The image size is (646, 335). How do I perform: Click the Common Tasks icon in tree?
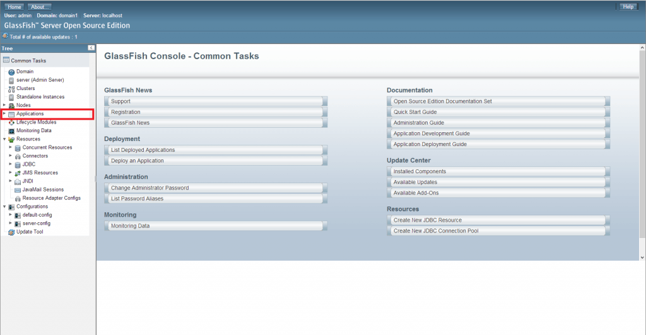[x=6, y=61]
